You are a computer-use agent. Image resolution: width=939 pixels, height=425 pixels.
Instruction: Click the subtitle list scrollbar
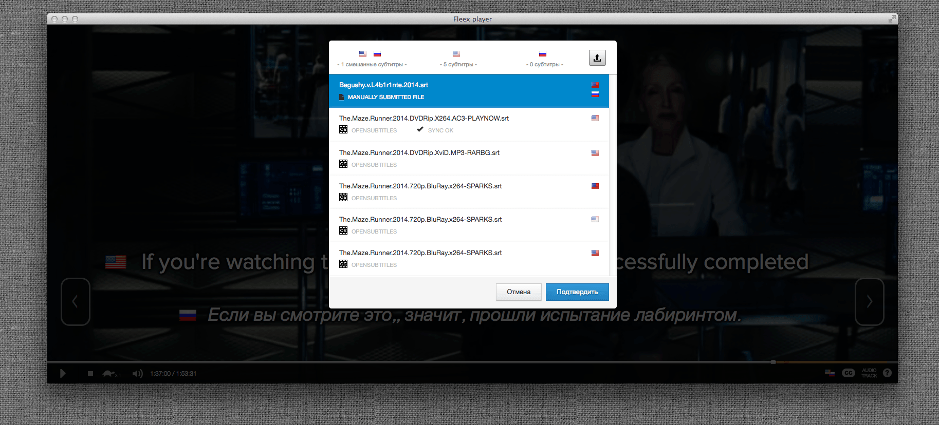coord(613,175)
